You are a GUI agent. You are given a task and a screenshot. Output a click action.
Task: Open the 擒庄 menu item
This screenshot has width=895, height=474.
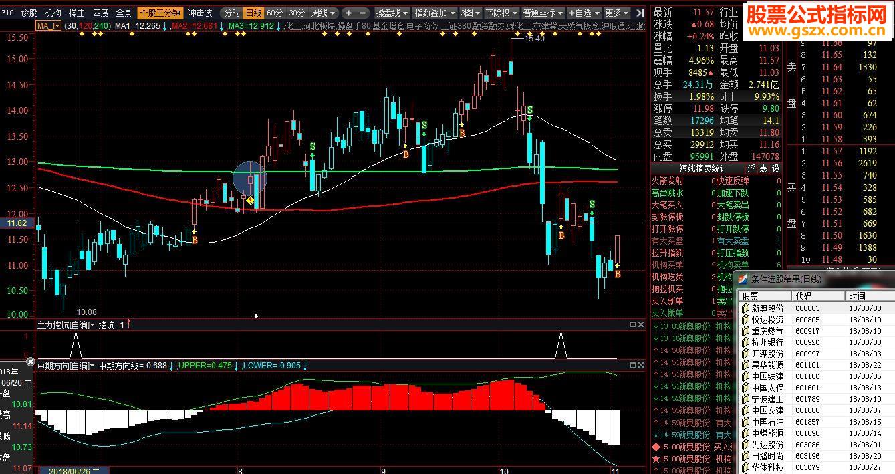(x=77, y=13)
